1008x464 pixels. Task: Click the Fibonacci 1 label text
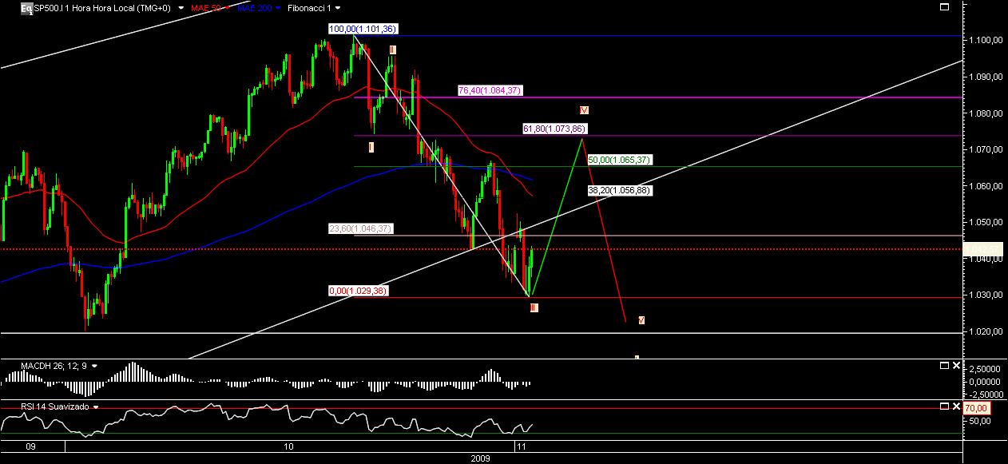click(308, 8)
